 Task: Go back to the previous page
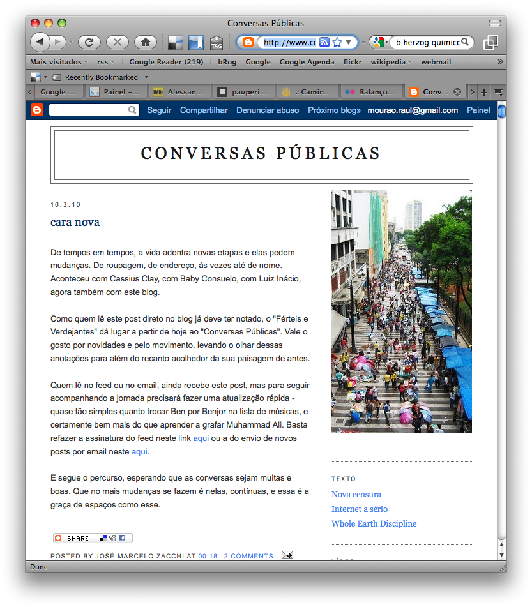40,42
